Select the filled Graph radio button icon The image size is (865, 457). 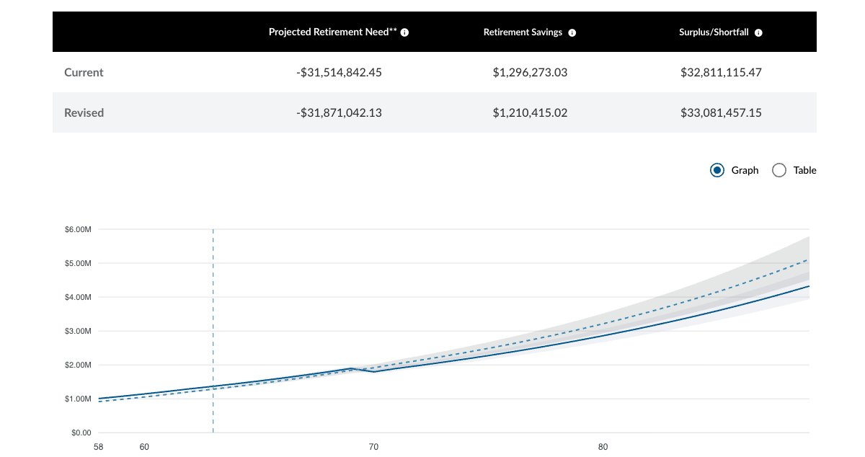pyautogui.click(x=717, y=170)
